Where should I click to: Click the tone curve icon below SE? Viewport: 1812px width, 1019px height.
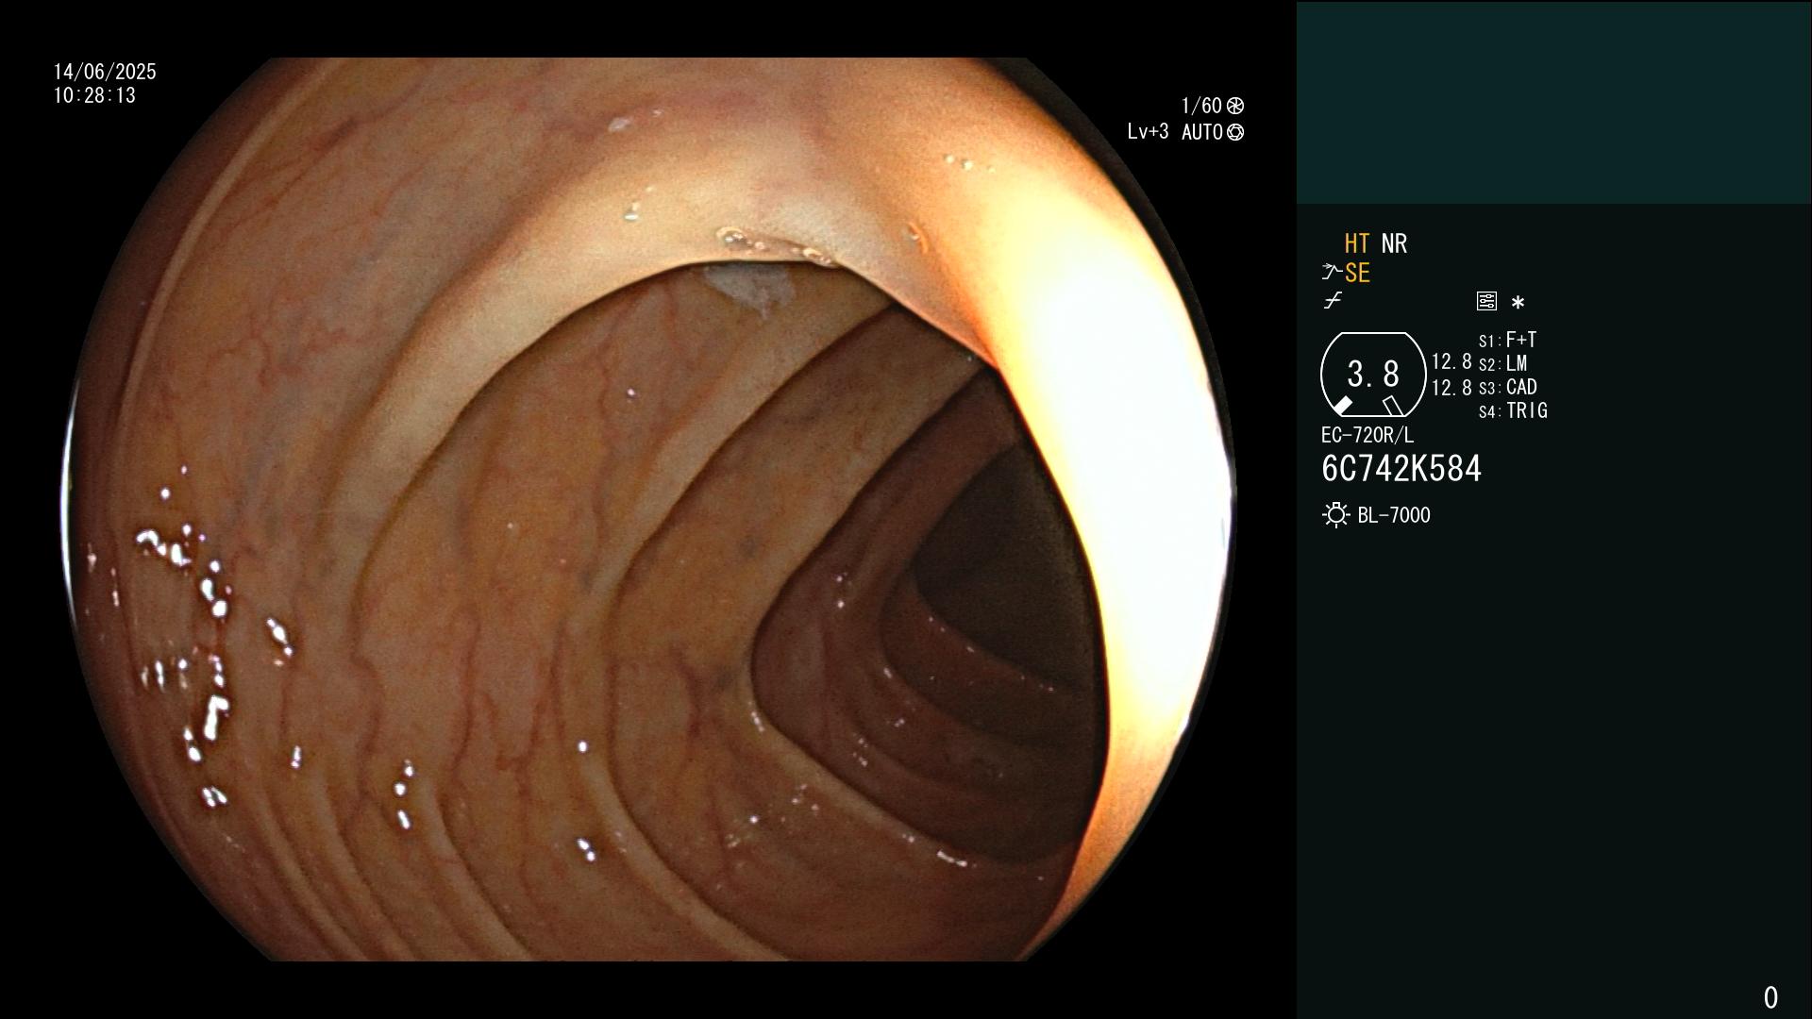click(x=1333, y=301)
